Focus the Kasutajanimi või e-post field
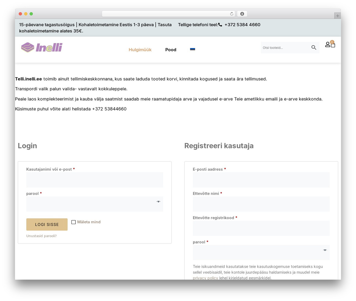The image size is (356, 301). (95, 180)
